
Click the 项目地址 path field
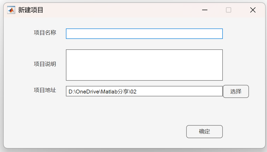click(x=144, y=91)
